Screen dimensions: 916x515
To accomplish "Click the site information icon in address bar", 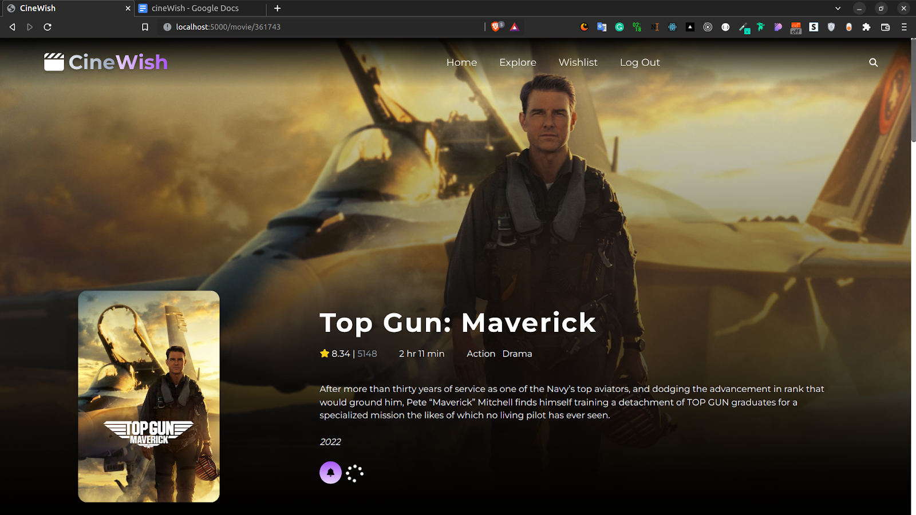I will [x=167, y=27].
